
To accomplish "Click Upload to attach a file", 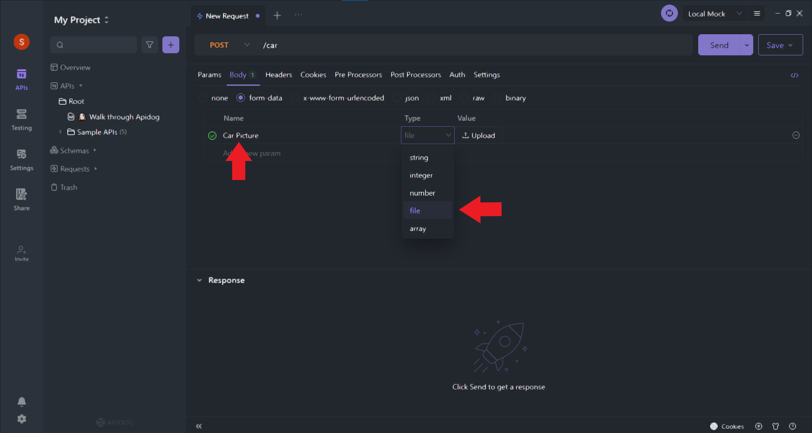I will pos(479,136).
